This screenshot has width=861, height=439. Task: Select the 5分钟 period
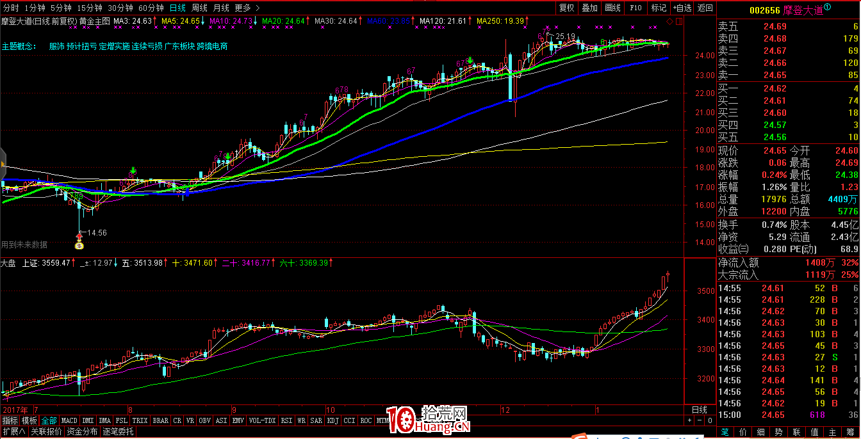click(x=61, y=8)
